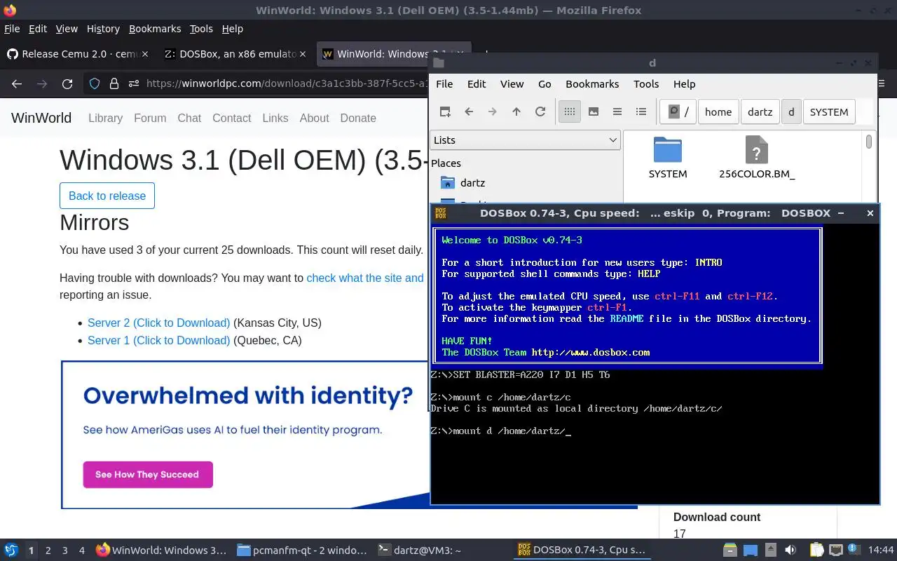Switch file manager to detailed list view
The image size is (897, 561).
[641, 111]
